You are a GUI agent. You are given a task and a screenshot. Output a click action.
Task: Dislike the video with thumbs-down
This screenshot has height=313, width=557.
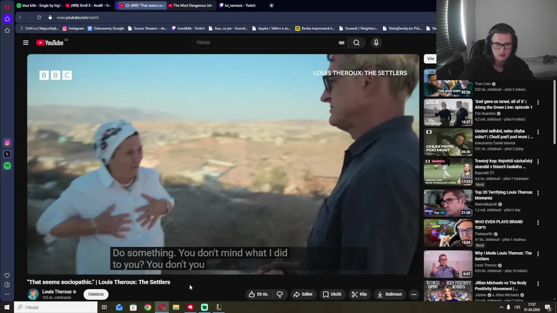[x=280, y=294]
